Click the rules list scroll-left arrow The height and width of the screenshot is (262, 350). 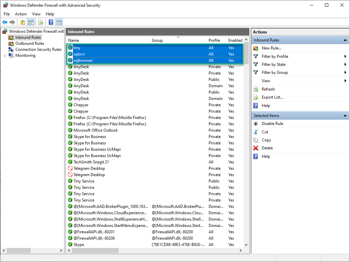click(69, 250)
